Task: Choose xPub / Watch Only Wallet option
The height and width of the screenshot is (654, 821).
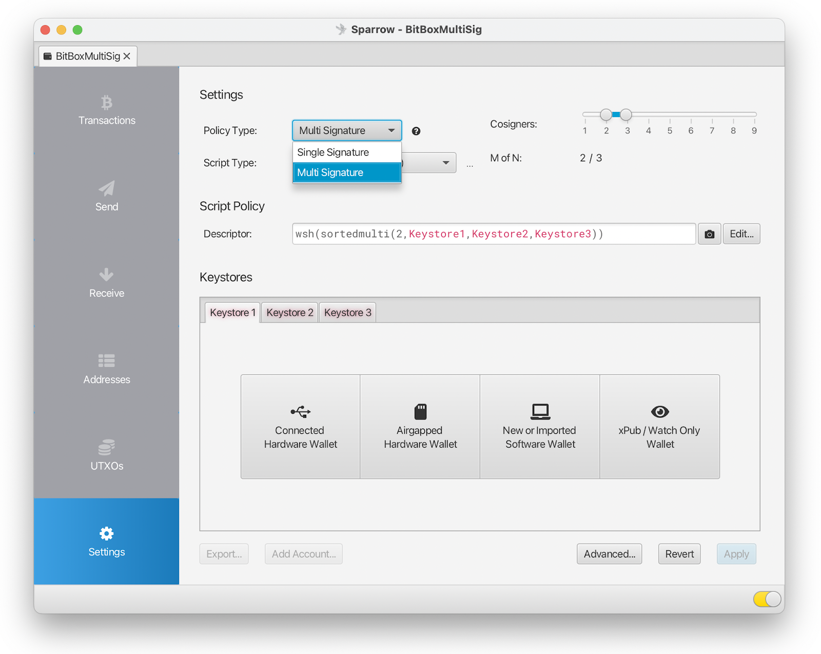Action: [660, 427]
